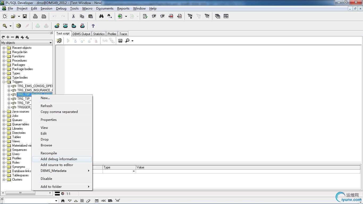363x204 pixels.
Task: Choose 'Recompile' in the context menu
Action: (x=62, y=153)
